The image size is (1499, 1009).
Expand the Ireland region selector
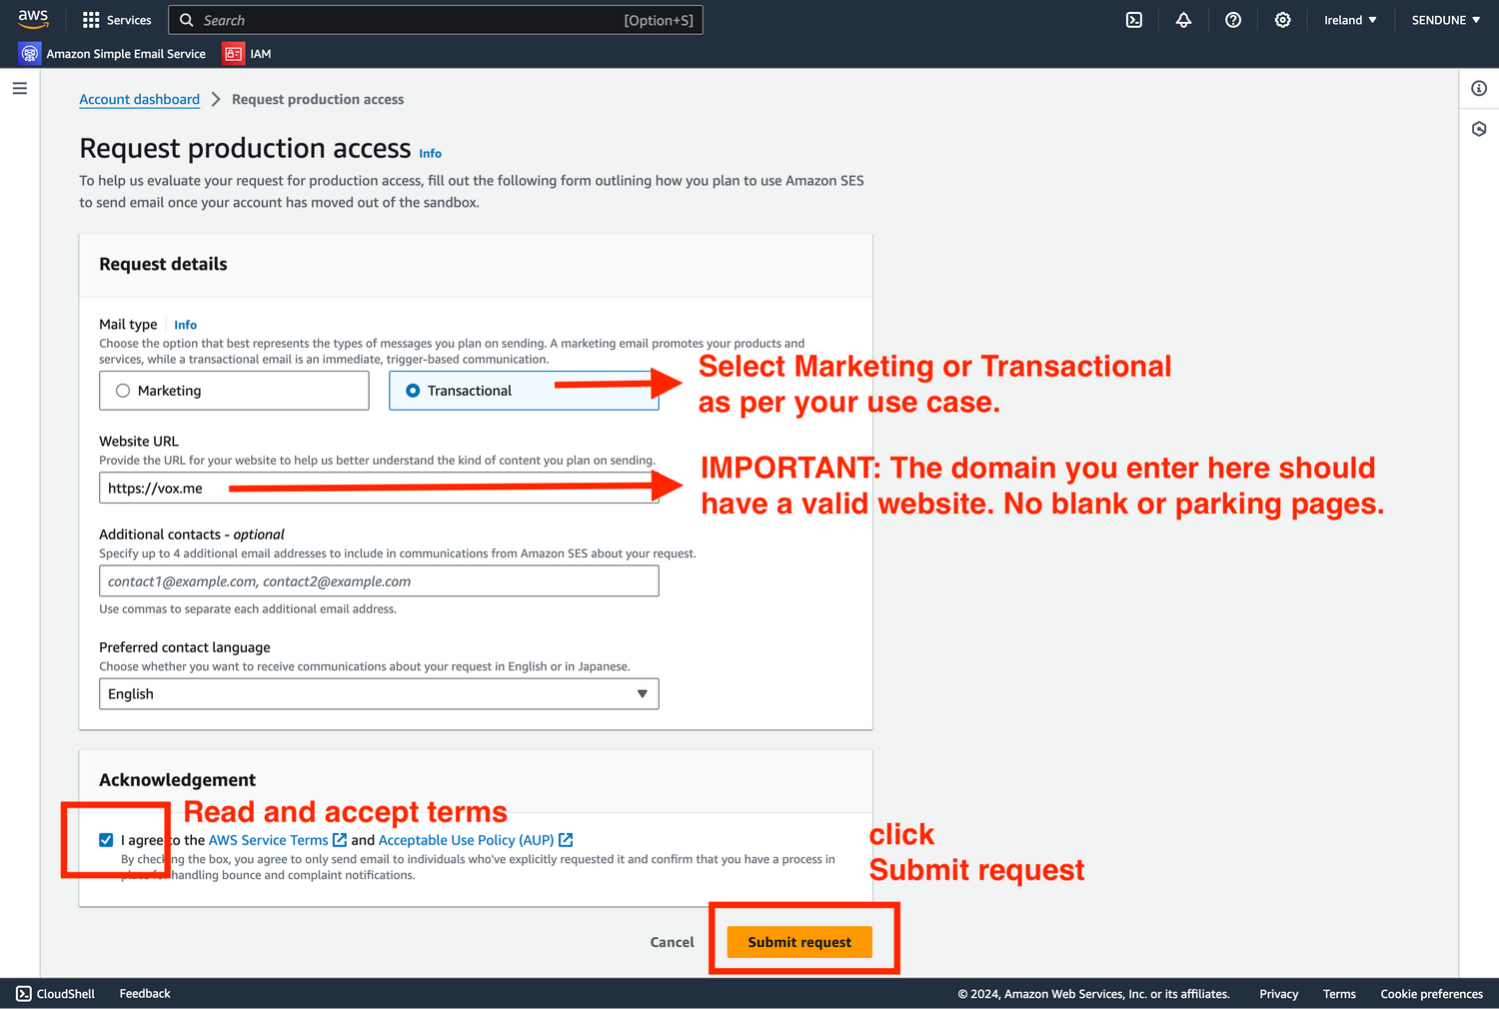click(x=1350, y=20)
